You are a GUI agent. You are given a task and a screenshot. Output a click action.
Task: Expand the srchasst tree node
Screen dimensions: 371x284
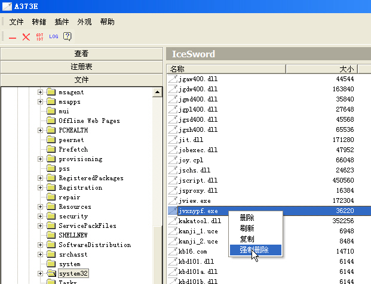(x=40, y=254)
